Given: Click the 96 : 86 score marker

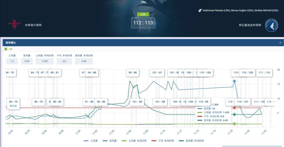Looking at the screenshot, I should coord(101,102).
